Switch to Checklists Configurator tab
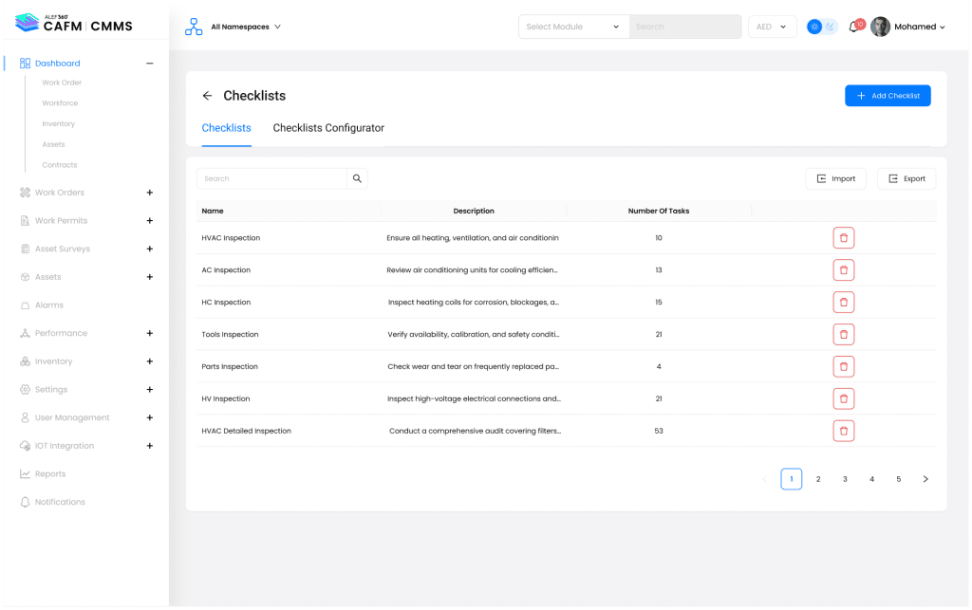The height and width of the screenshot is (610, 972). pyautogui.click(x=328, y=128)
